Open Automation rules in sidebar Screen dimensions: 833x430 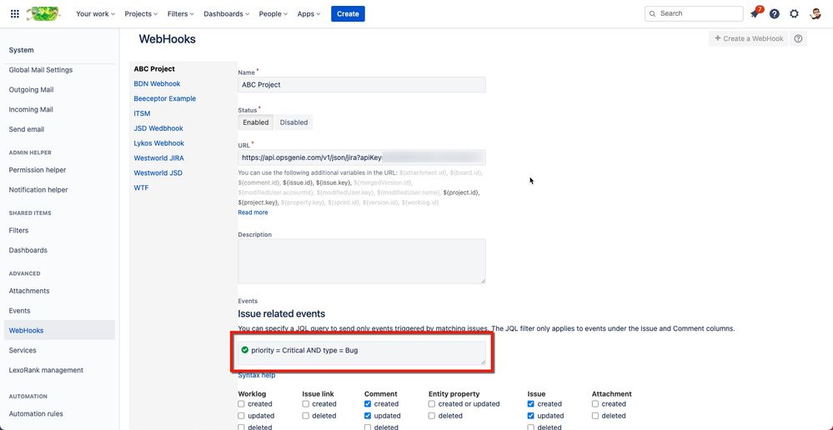pyautogui.click(x=36, y=413)
